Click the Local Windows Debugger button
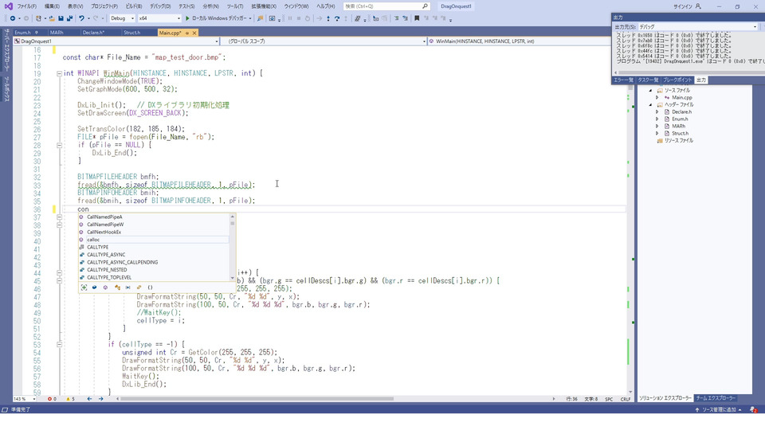This screenshot has width=765, height=430. tap(218, 18)
